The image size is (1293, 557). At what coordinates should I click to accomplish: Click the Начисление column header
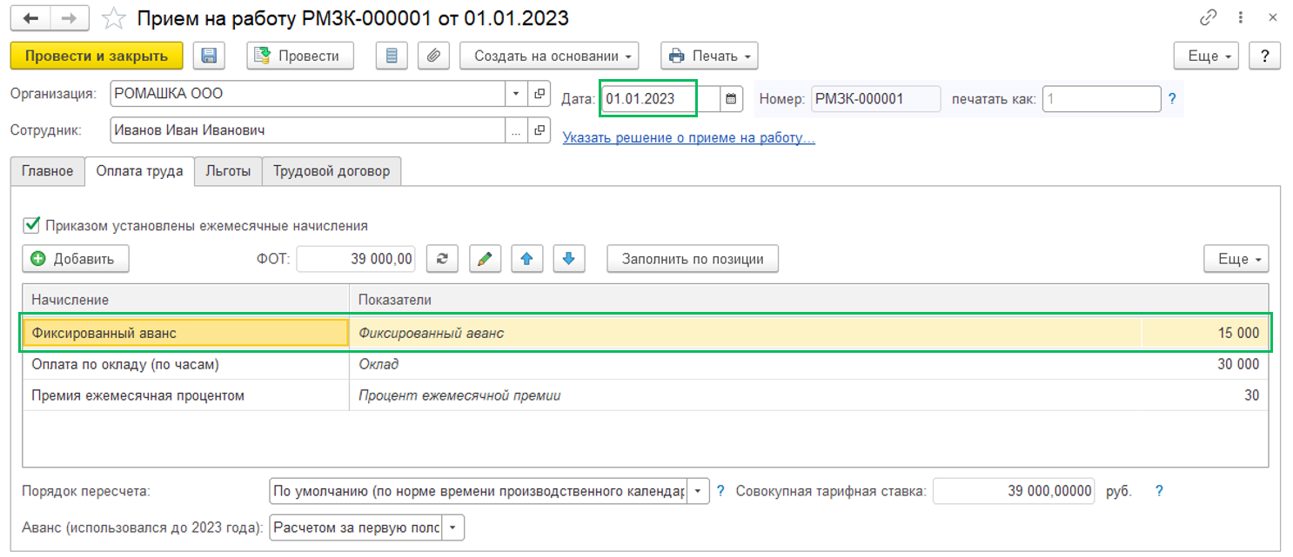tap(185, 299)
